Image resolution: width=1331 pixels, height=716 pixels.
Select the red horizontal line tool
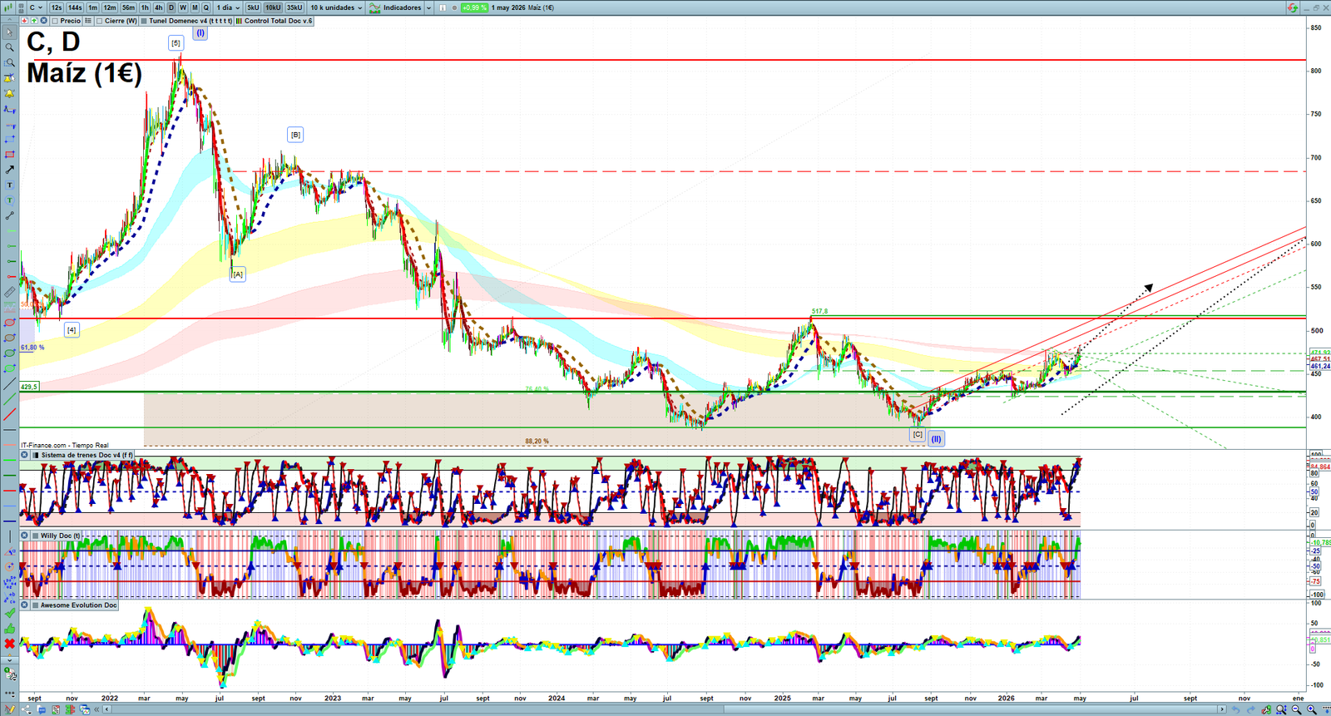pos(9,491)
